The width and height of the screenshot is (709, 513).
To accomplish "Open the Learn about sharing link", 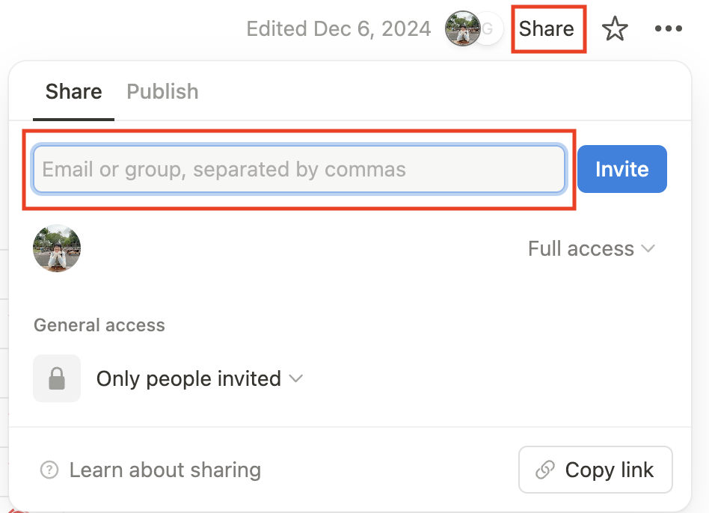I will pyautogui.click(x=165, y=470).
